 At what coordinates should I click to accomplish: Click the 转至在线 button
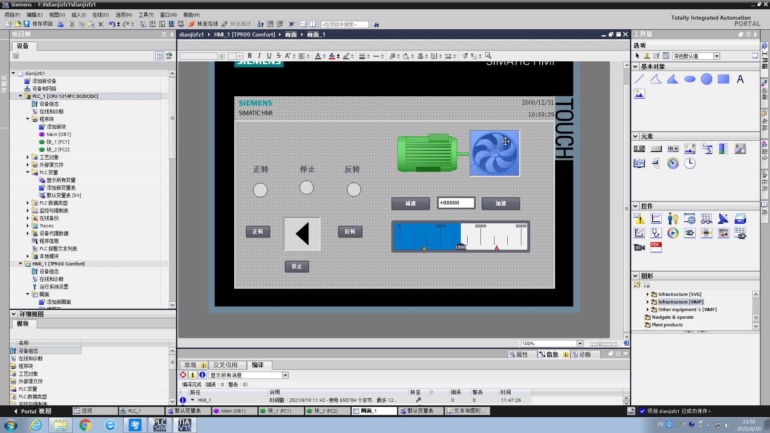click(x=204, y=24)
